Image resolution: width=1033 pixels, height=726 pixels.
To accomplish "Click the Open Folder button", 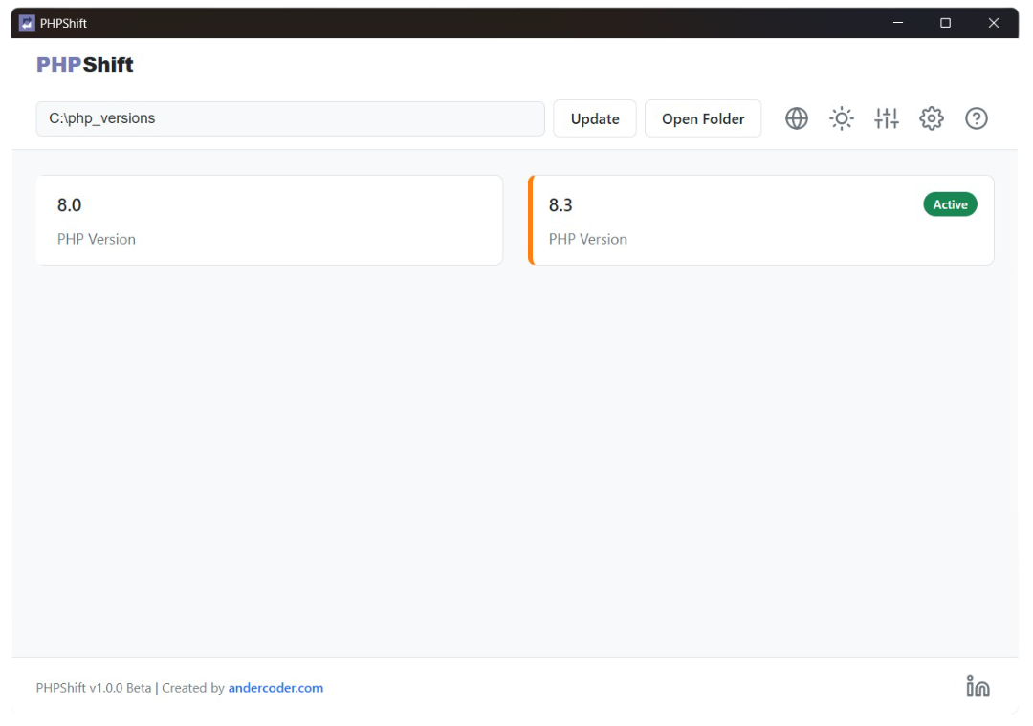I will (703, 118).
